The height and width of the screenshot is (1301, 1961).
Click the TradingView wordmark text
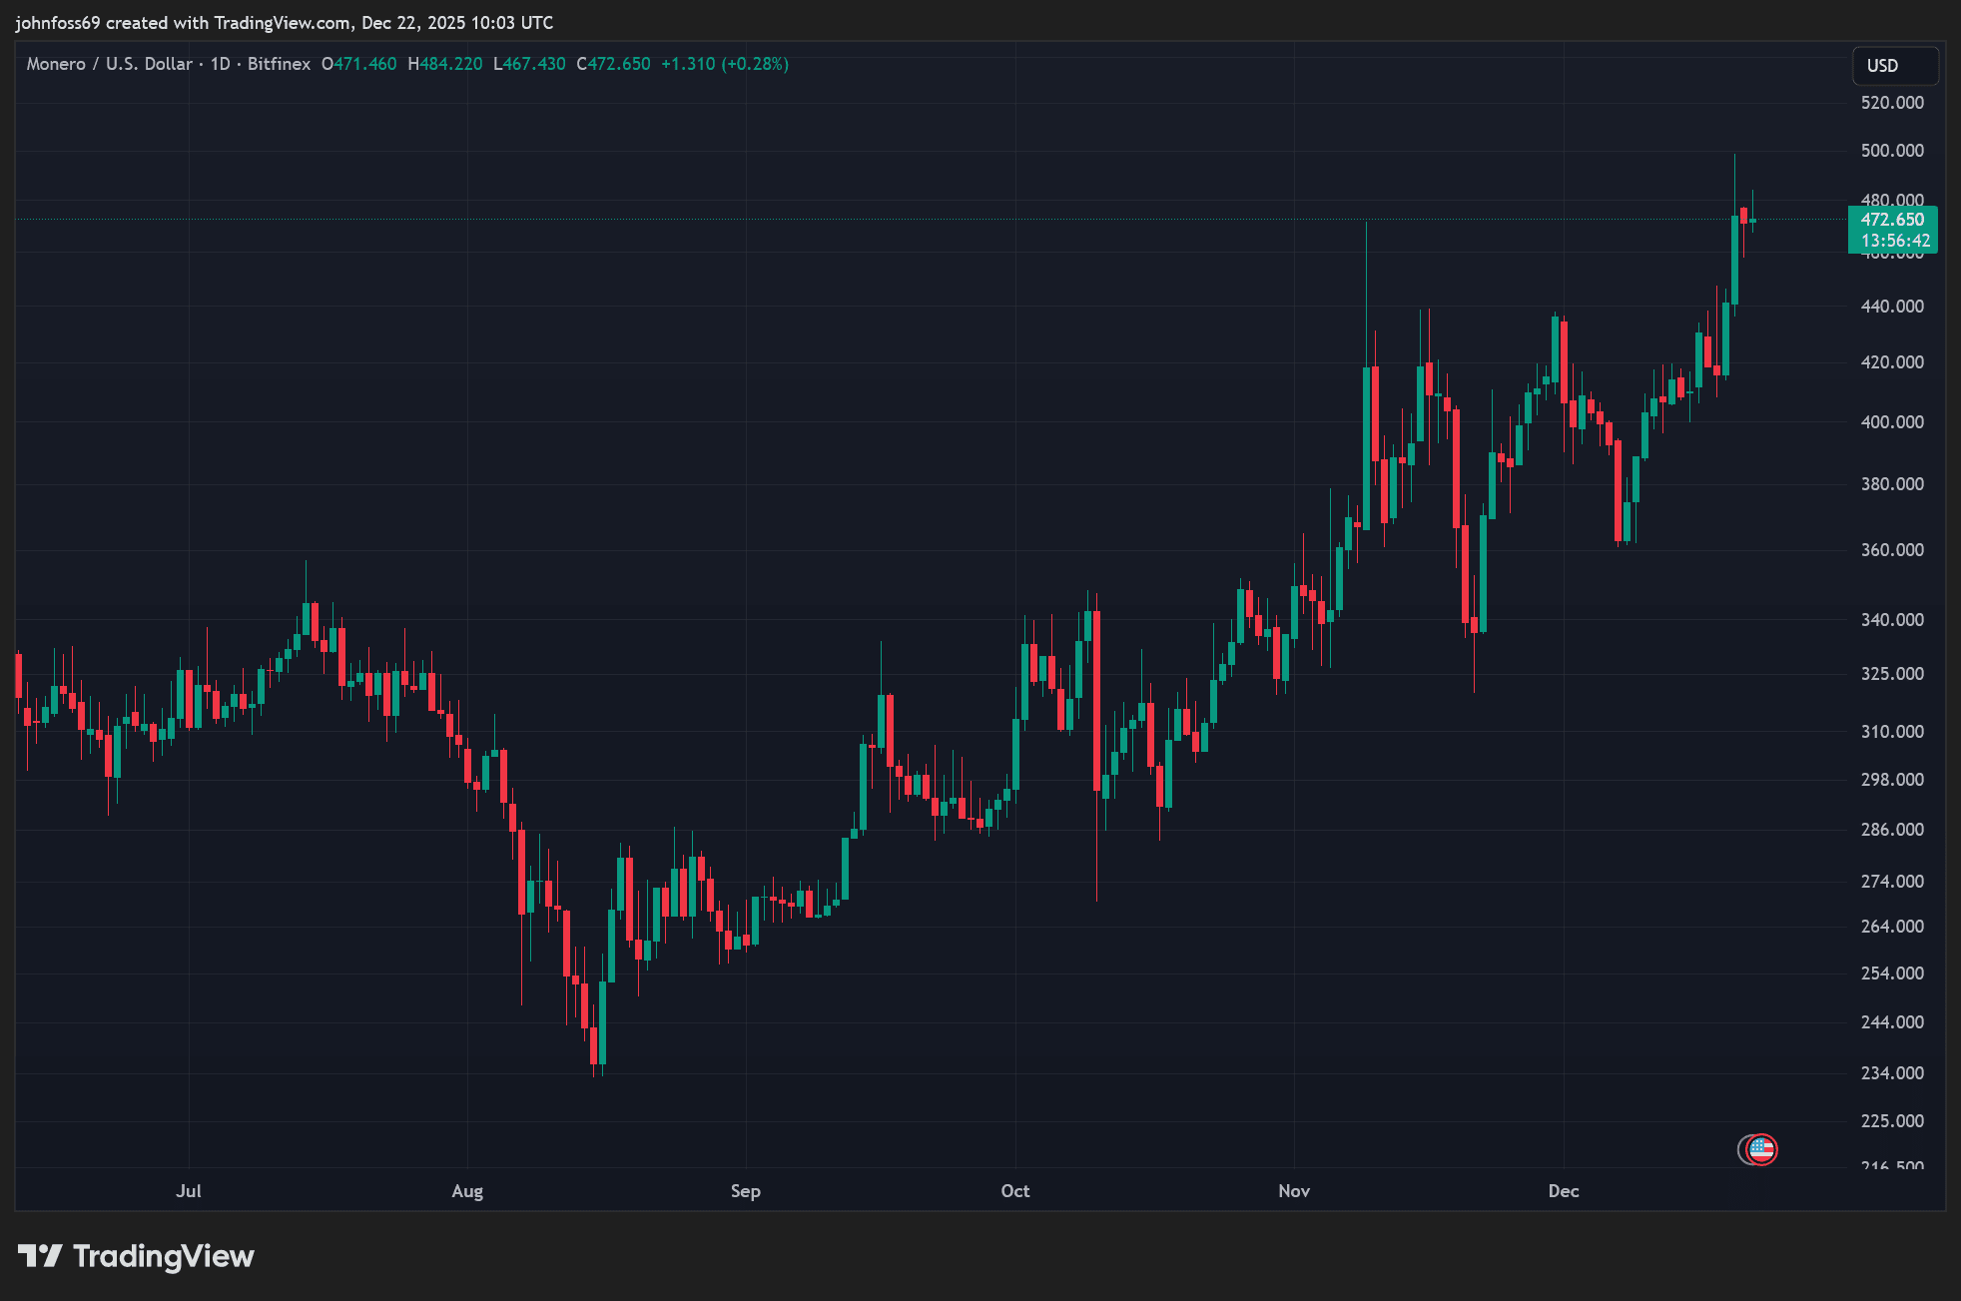tap(164, 1255)
